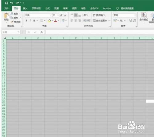This screenshot has height=137, width=154.
Task: Click the Accounting Number Format icon
Action: 115,21
